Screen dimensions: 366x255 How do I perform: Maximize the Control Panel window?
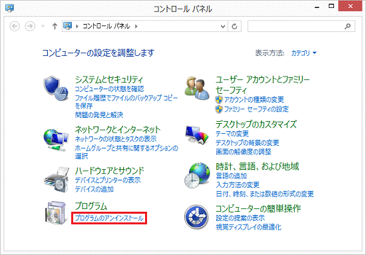click(331, 6)
